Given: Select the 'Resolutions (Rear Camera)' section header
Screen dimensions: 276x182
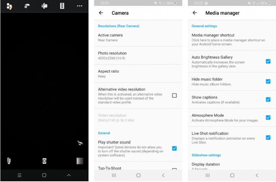Looking at the screenshot, I should [119, 26].
